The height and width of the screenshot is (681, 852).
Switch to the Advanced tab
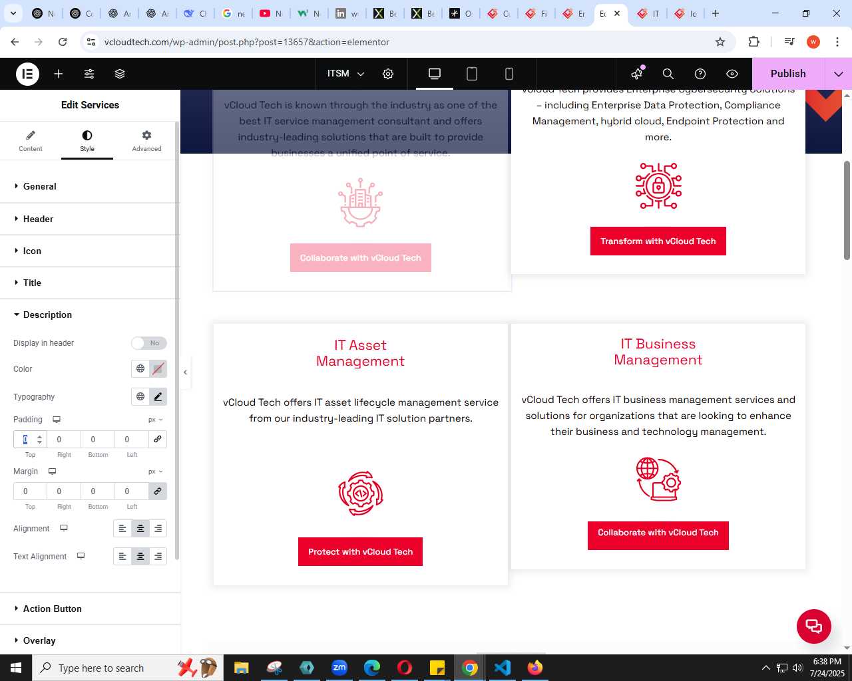click(x=146, y=141)
